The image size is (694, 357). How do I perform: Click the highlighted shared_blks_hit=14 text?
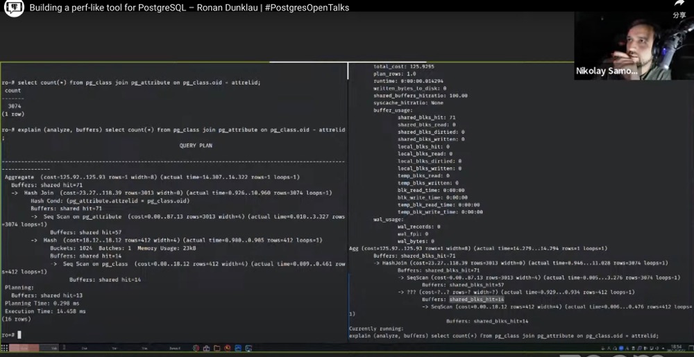click(x=477, y=299)
